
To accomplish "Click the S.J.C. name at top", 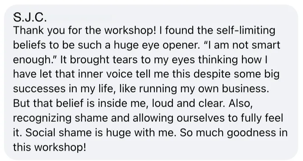I will (28, 17).
